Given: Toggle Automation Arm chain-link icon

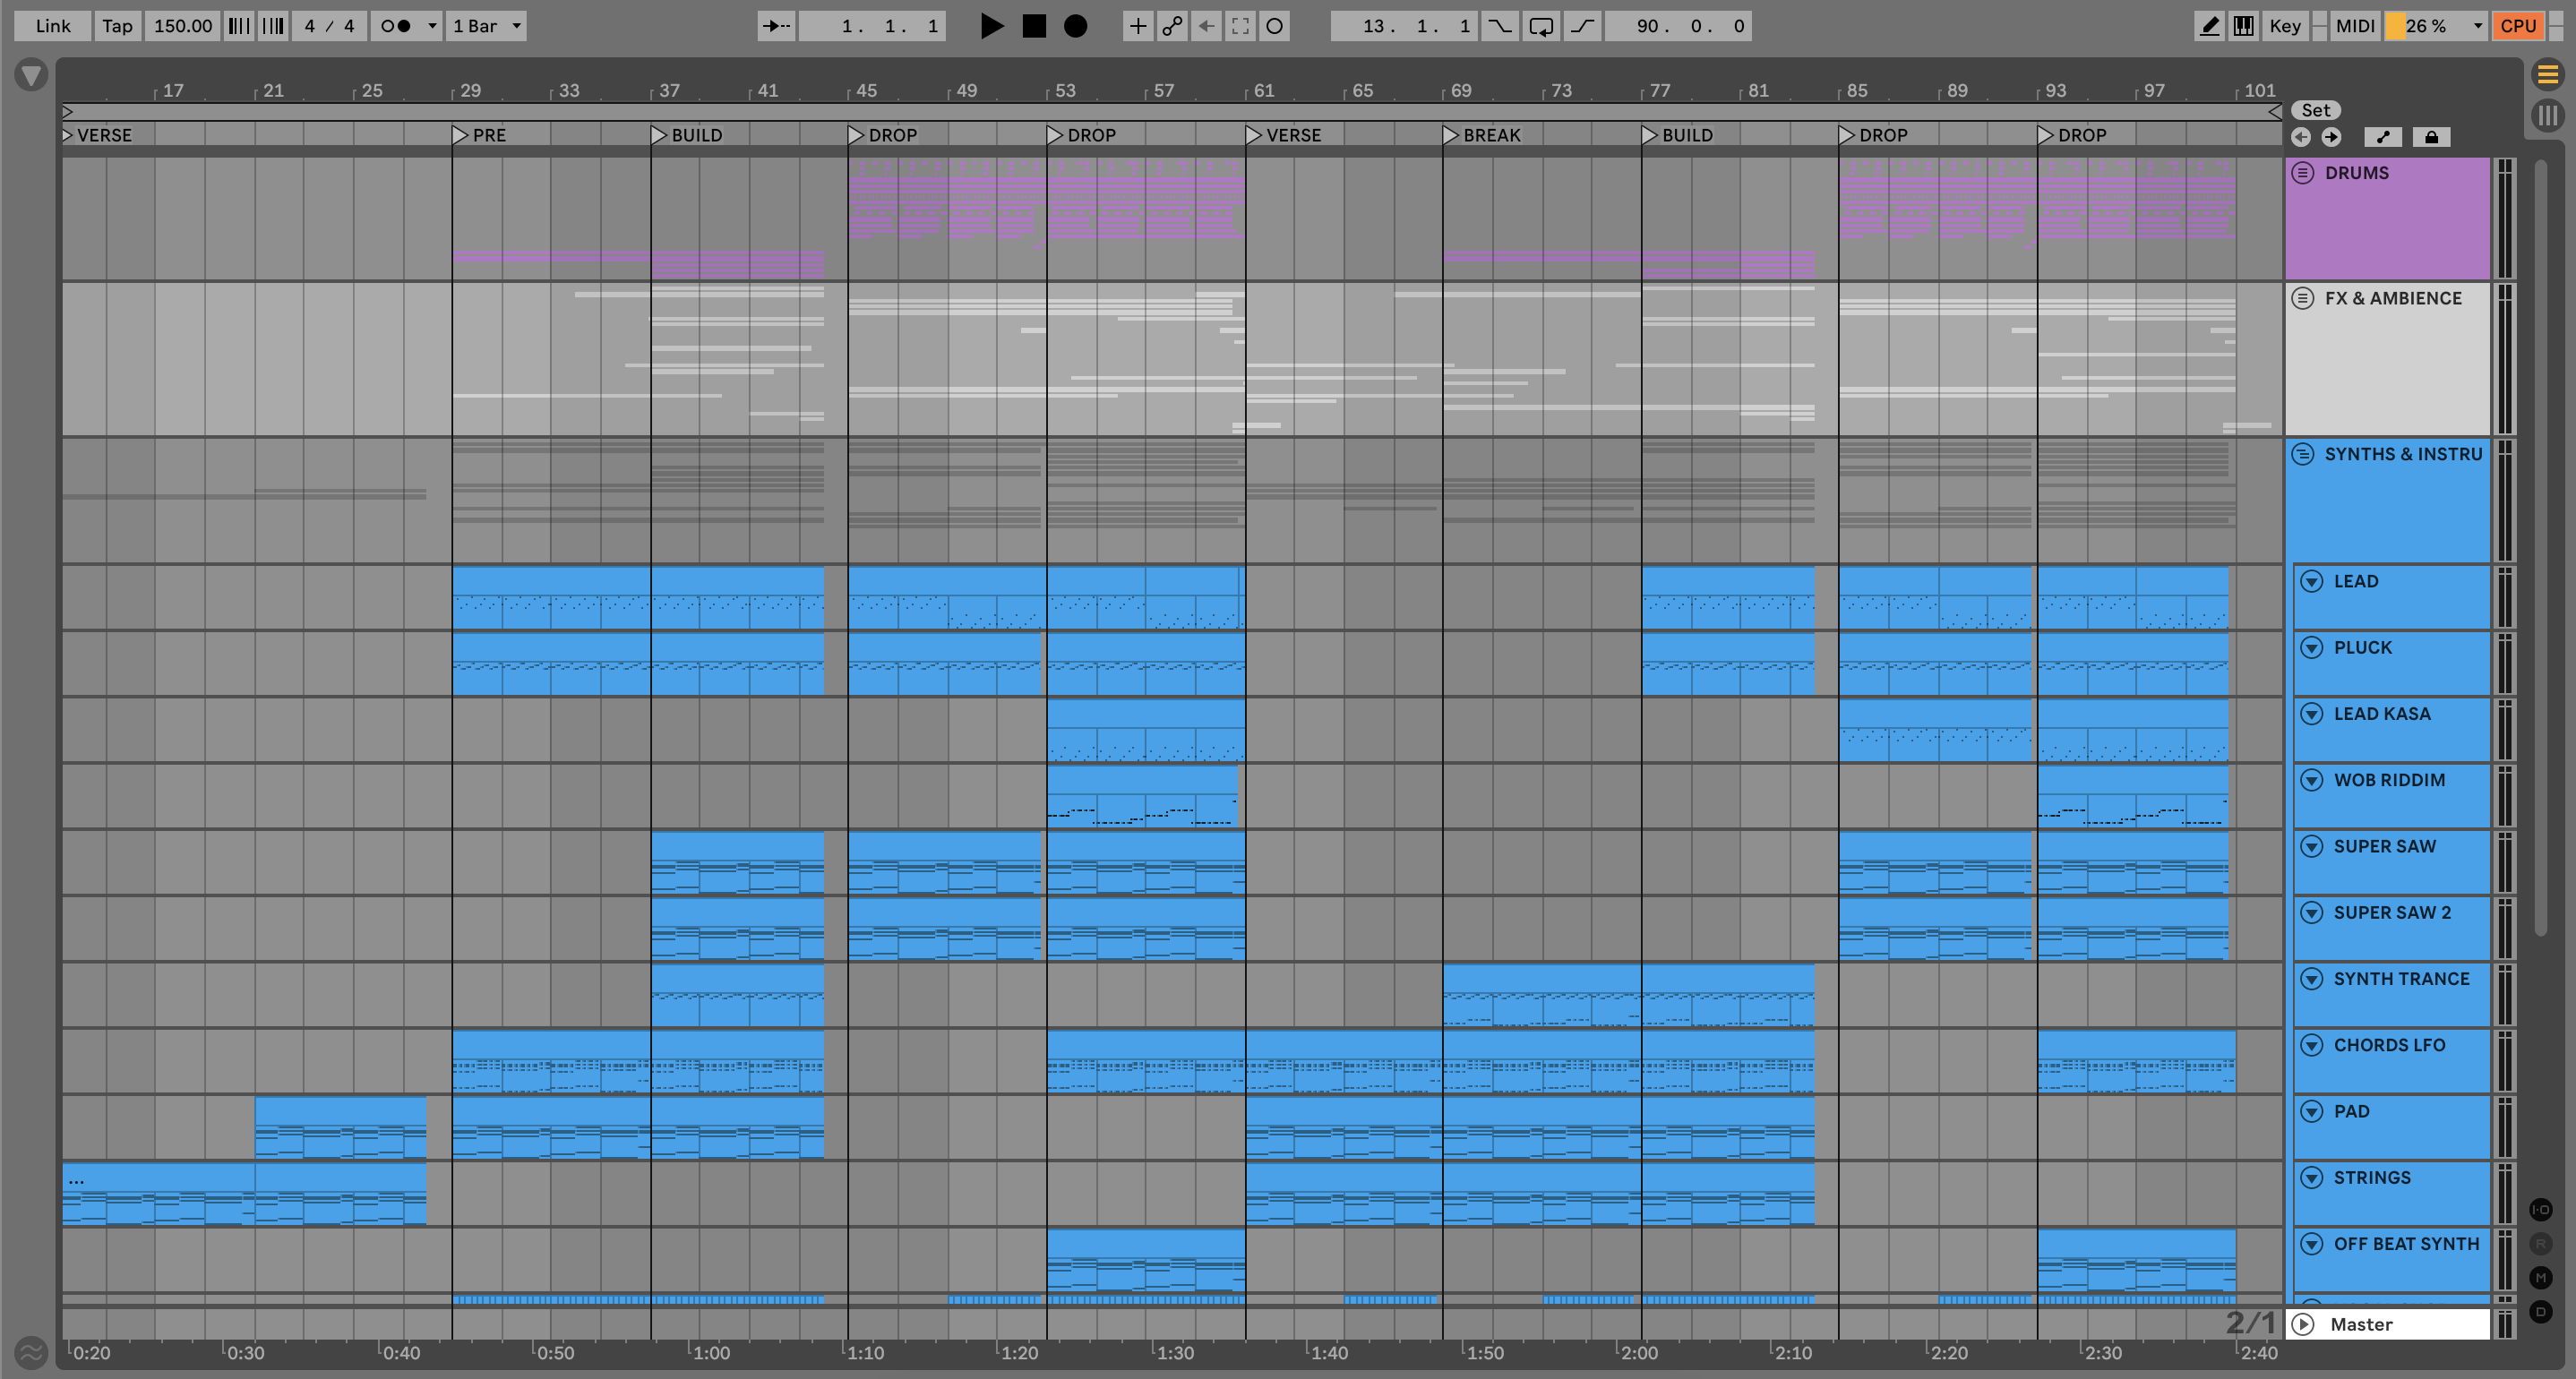Looking at the screenshot, I should click(x=1172, y=26).
